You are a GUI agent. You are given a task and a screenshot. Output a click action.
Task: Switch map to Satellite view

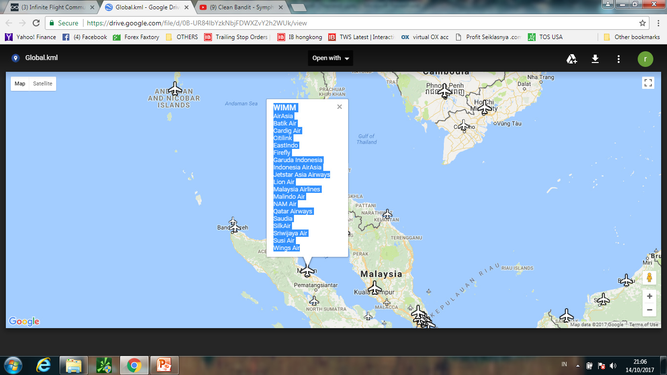(x=42, y=83)
